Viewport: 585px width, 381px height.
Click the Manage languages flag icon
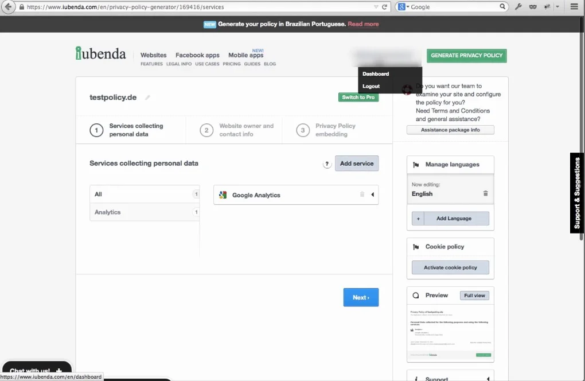point(416,165)
